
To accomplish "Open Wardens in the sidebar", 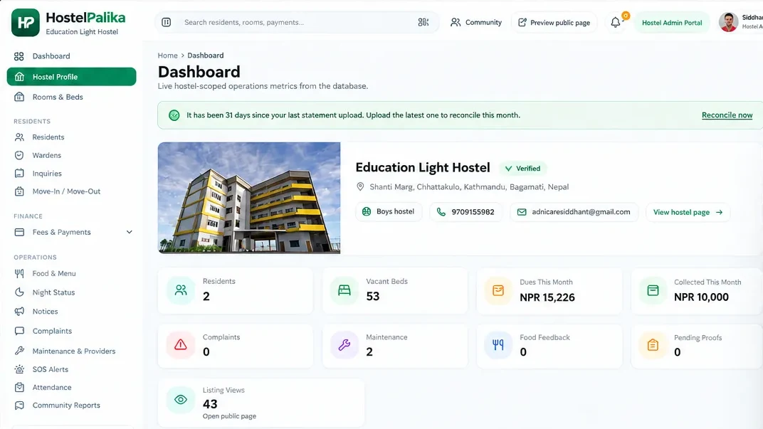I will pyautogui.click(x=71, y=155).
